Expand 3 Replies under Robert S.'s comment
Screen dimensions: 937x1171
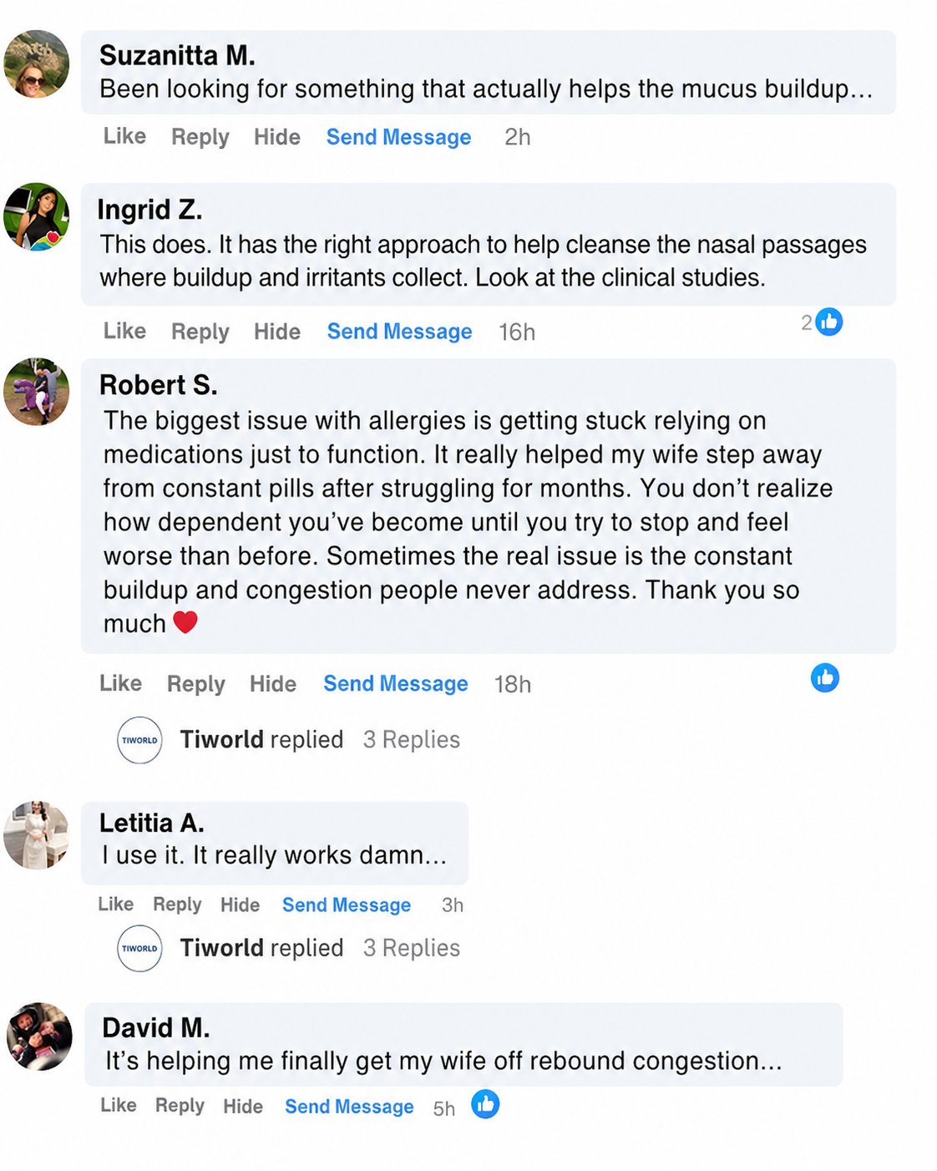tap(412, 740)
